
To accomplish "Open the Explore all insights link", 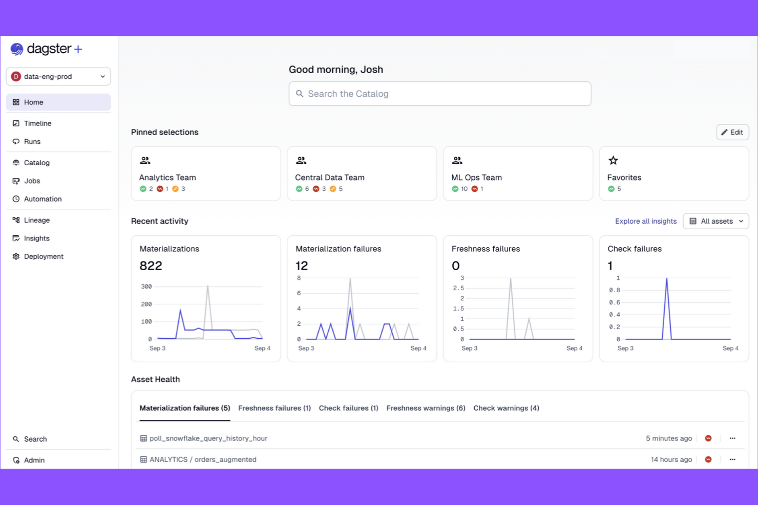I will click(x=646, y=221).
